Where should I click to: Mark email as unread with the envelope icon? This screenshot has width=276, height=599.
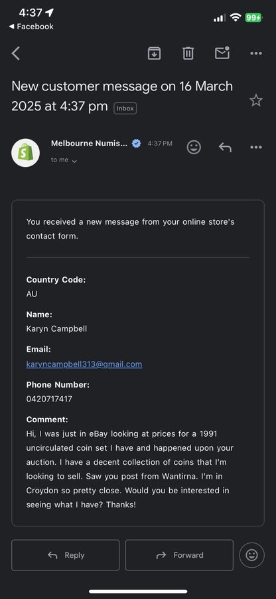(x=222, y=53)
